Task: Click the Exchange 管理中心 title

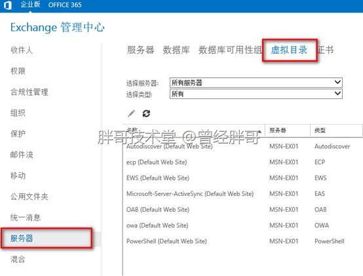Action: point(58,28)
